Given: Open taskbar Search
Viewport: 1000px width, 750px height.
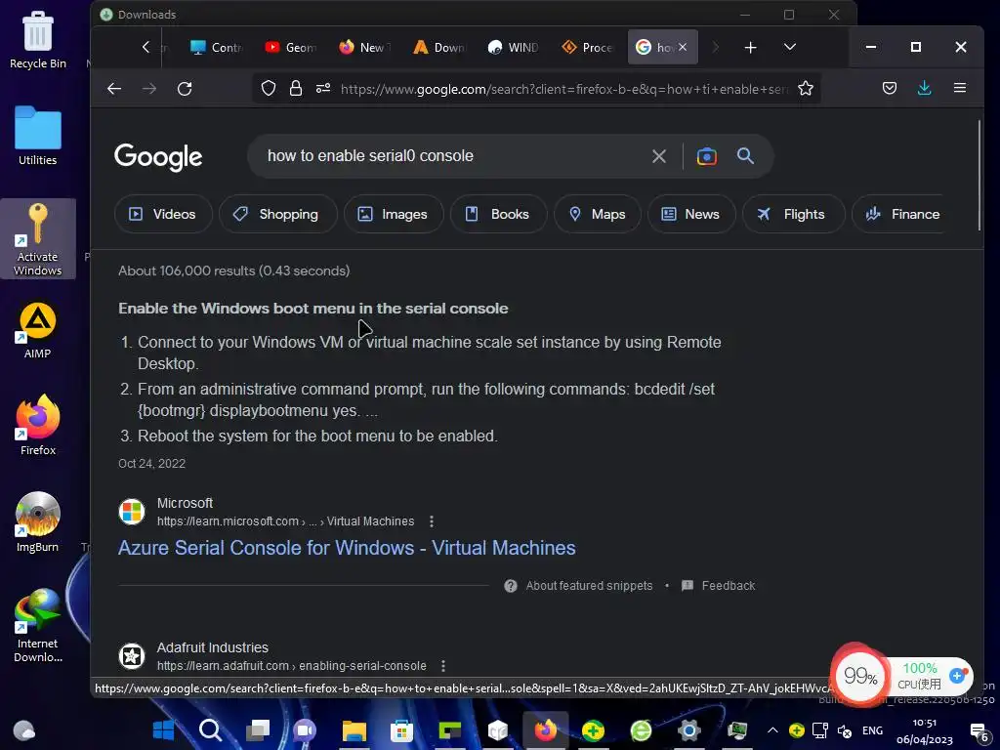Looking at the screenshot, I should 211,729.
